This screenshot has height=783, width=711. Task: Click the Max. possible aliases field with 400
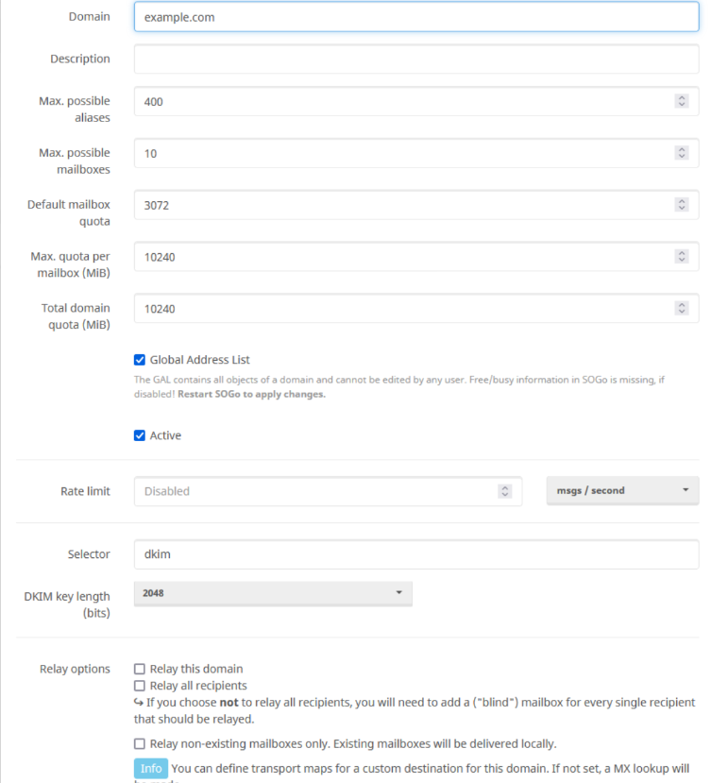pos(401,101)
